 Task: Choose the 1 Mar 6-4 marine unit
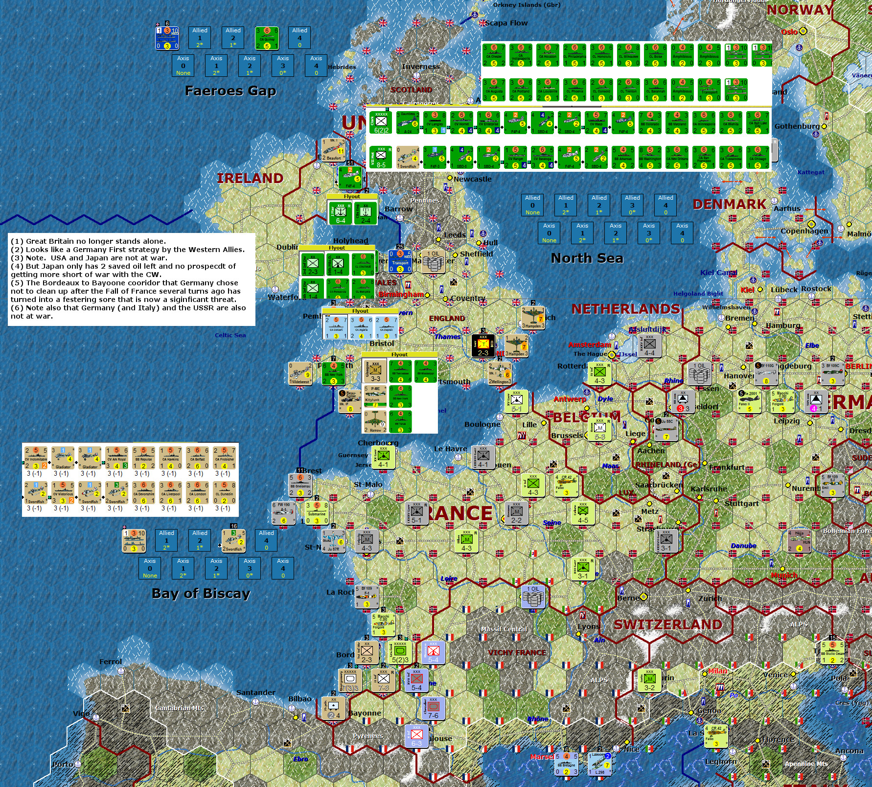[341, 212]
